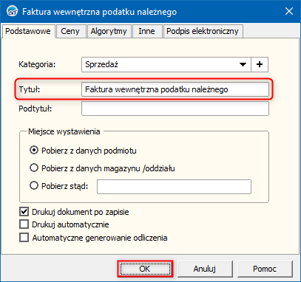Close the Faktura wewnętrzna dialog window
301x282 pixels.
(289, 11)
